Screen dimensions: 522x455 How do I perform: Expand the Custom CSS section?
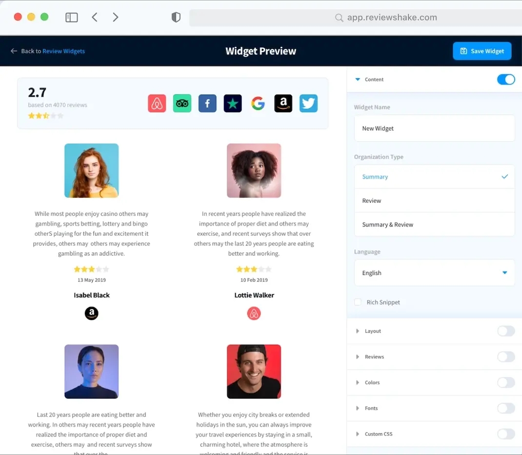point(378,434)
